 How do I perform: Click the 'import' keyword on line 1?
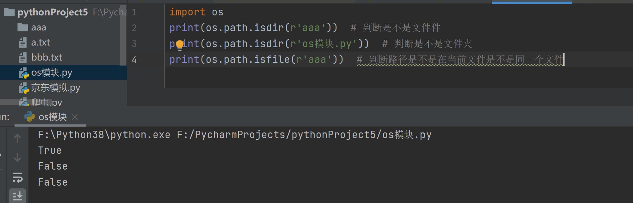(x=187, y=12)
